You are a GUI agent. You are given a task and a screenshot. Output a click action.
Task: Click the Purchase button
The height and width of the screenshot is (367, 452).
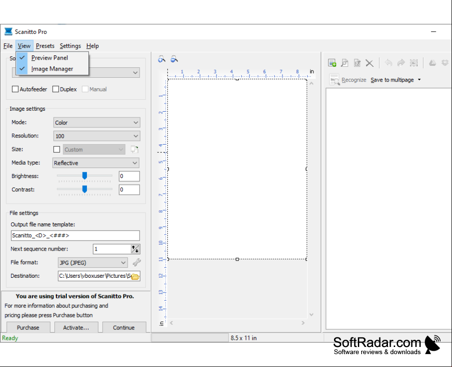(x=28, y=327)
